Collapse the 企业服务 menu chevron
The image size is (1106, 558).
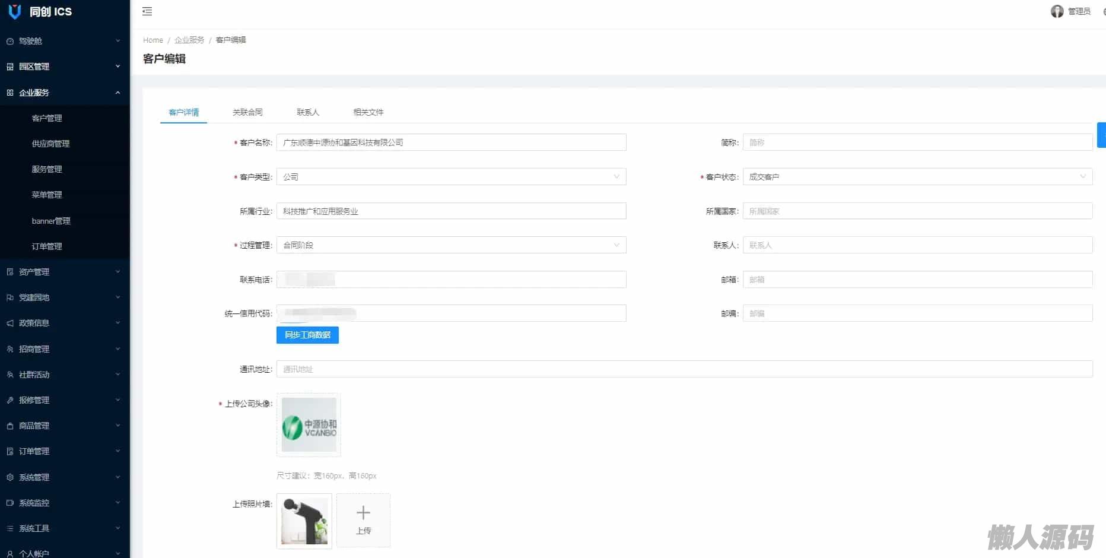tap(117, 93)
